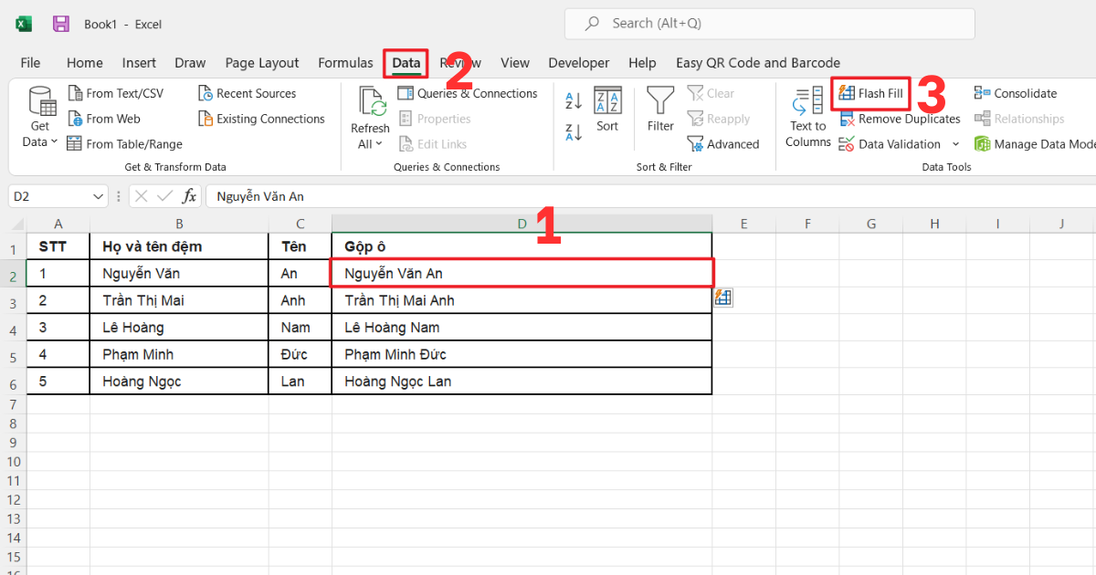
Task: Open Existing Connections
Action: tap(261, 119)
